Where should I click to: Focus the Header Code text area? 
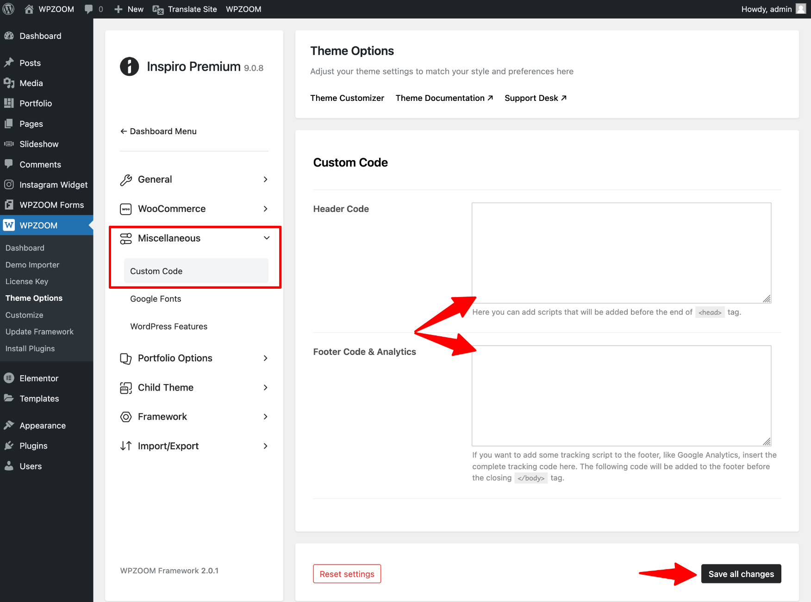(621, 253)
